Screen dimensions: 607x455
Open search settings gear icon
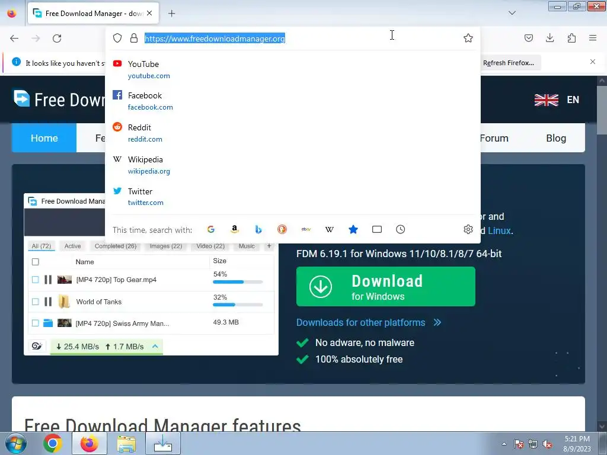click(468, 229)
